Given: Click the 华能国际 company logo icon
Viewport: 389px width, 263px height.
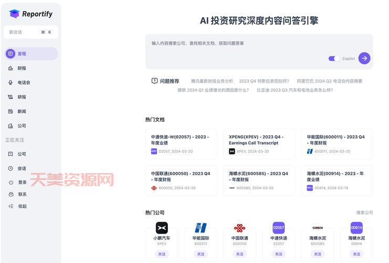Looking at the screenshot, I should click(x=201, y=228).
